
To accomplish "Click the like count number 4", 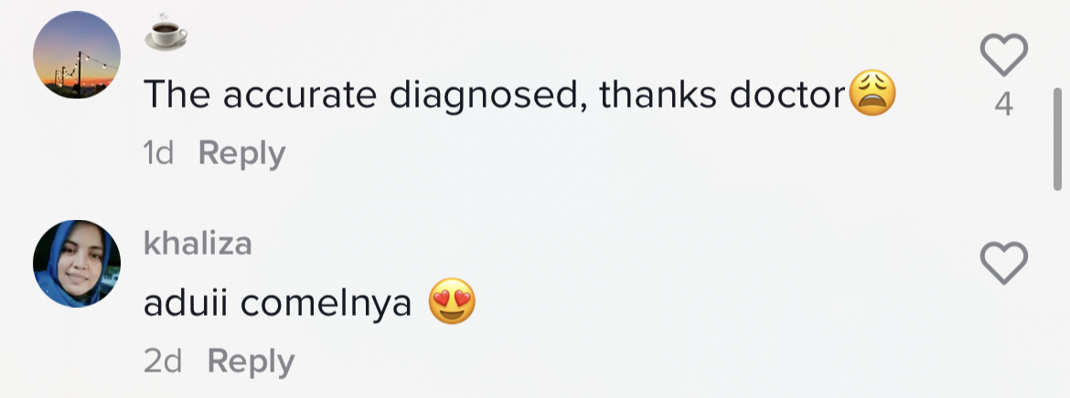I will click(x=1003, y=106).
